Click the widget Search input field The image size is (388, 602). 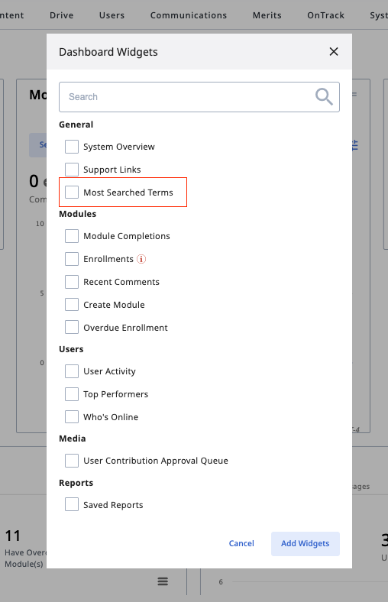pos(199,97)
